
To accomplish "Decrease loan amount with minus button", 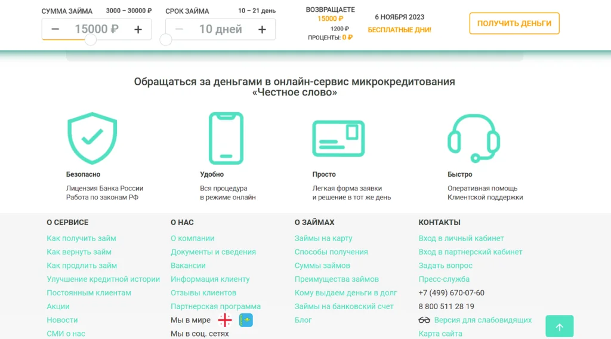I will (x=55, y=29).
